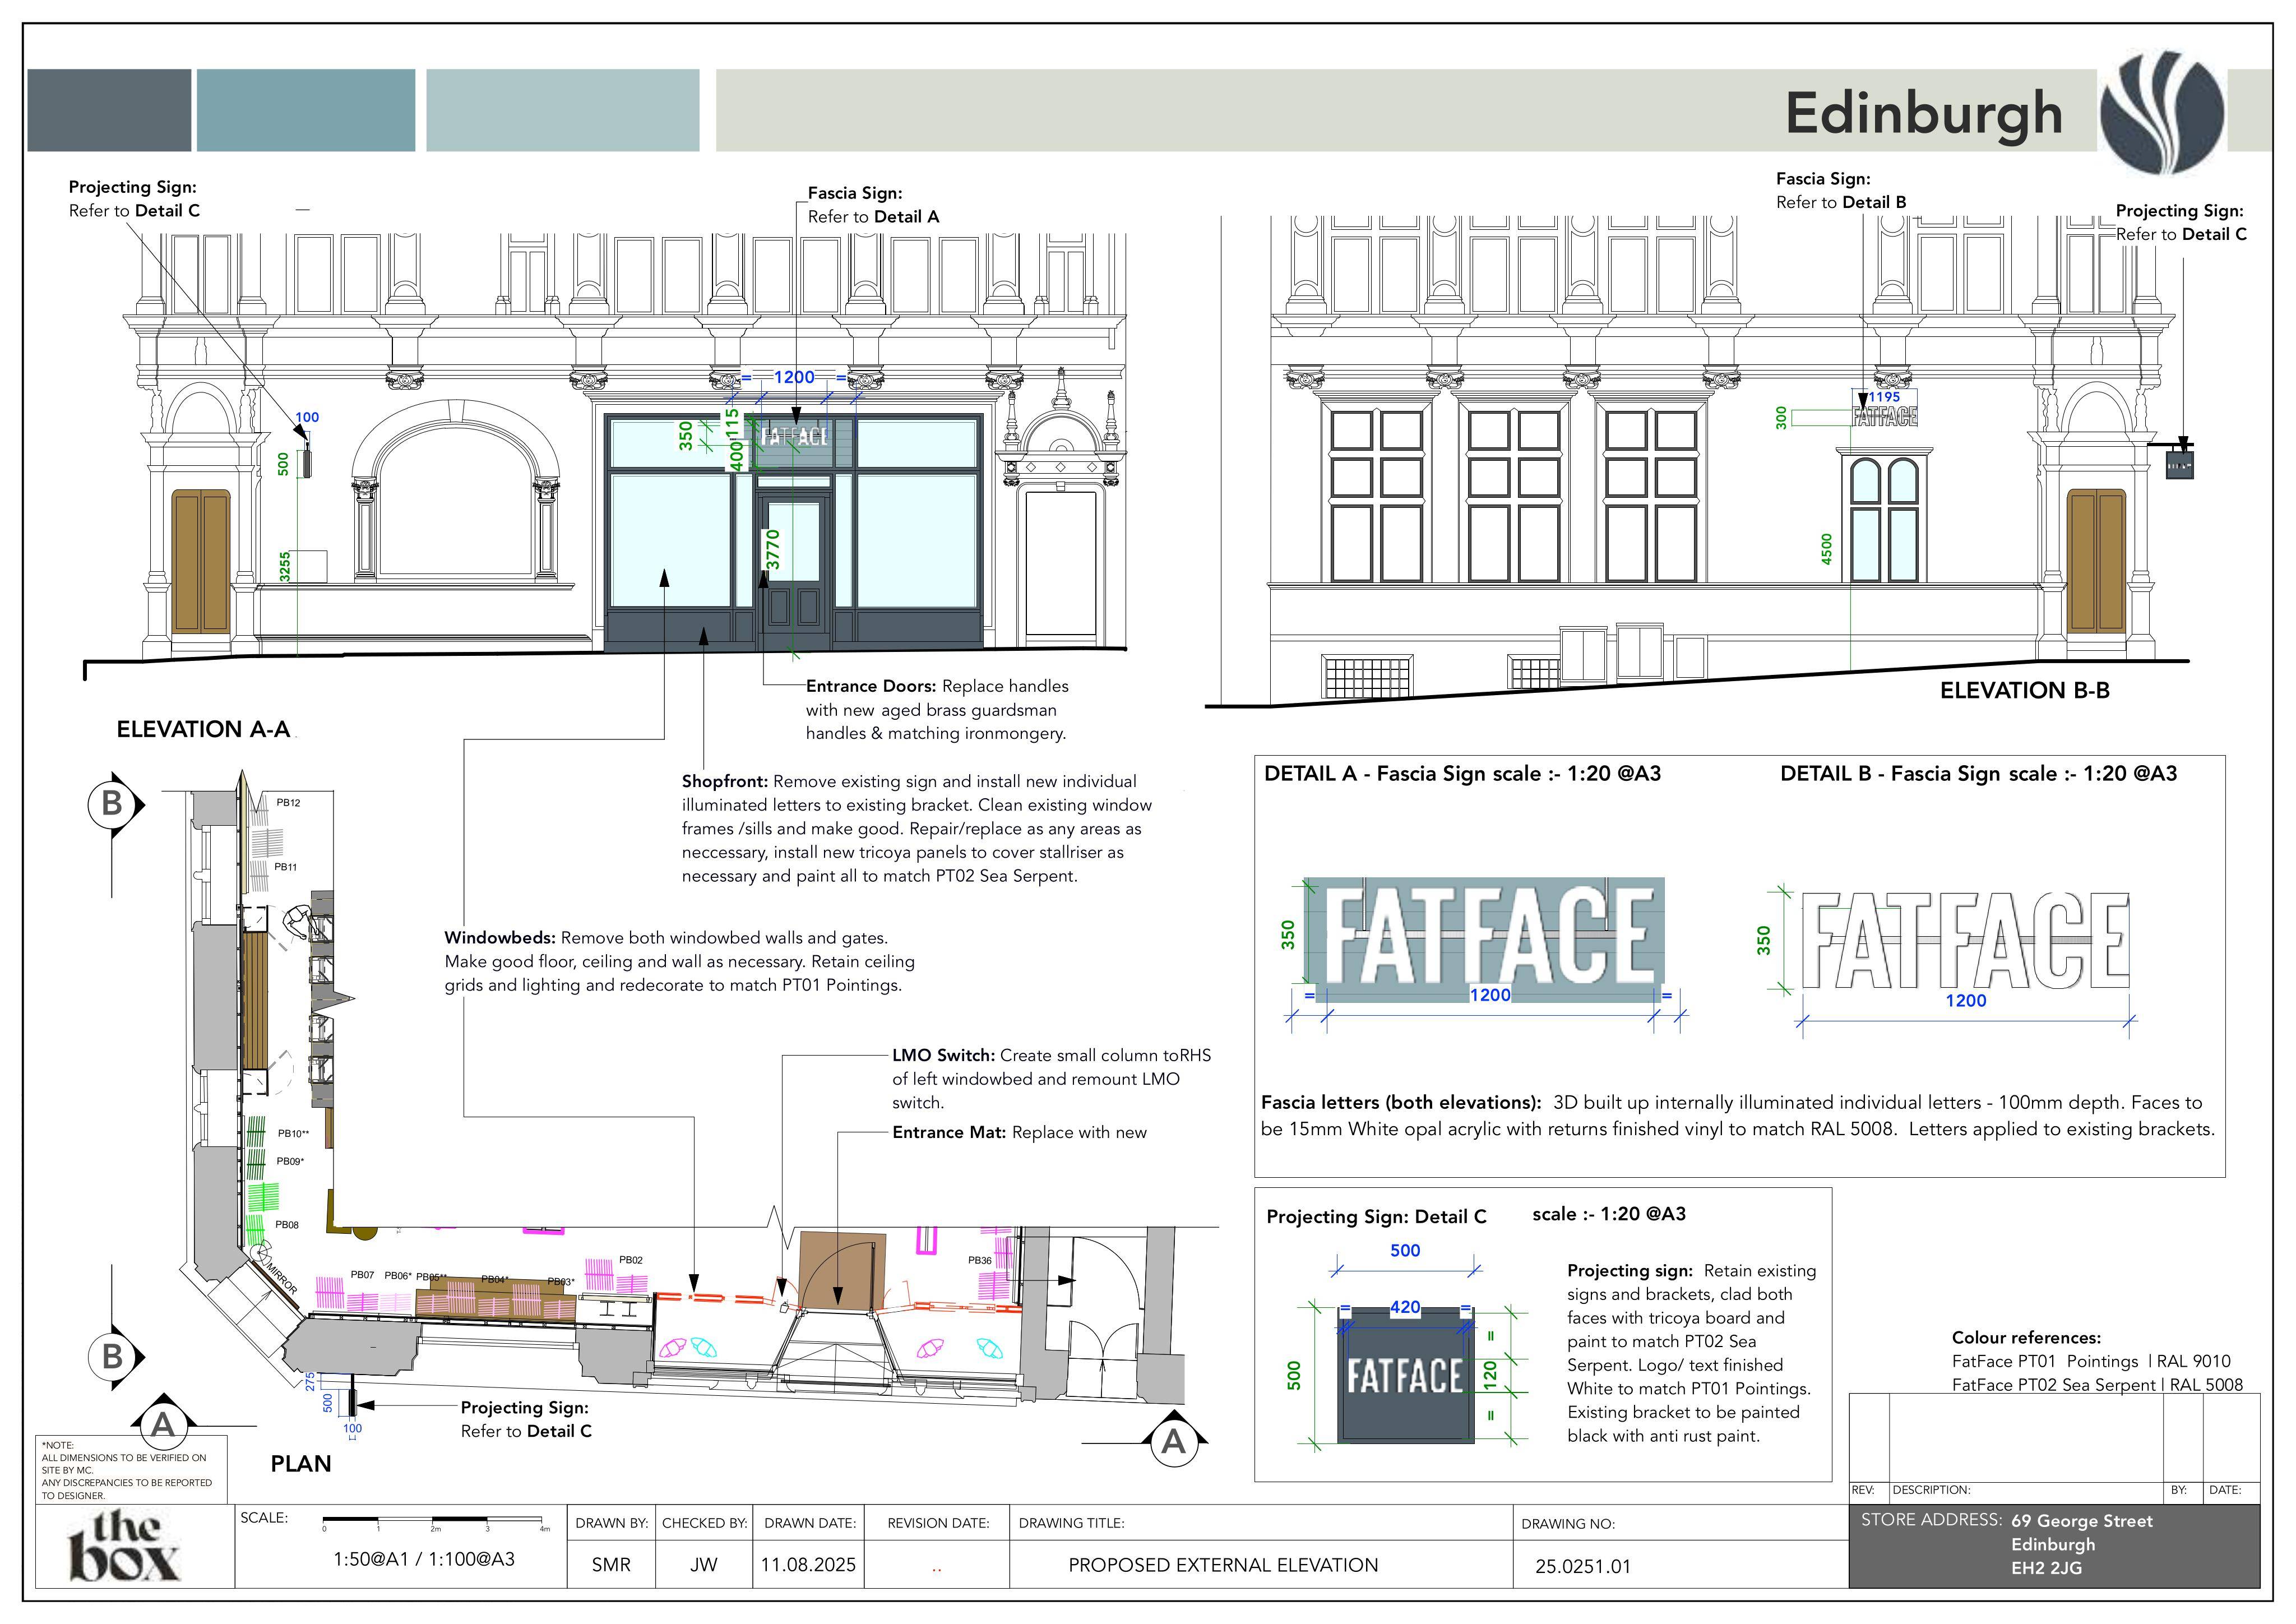The image size is (2296, 1624).
Task: Click the "Colour references:" heading
Action: (2026, 1338)
